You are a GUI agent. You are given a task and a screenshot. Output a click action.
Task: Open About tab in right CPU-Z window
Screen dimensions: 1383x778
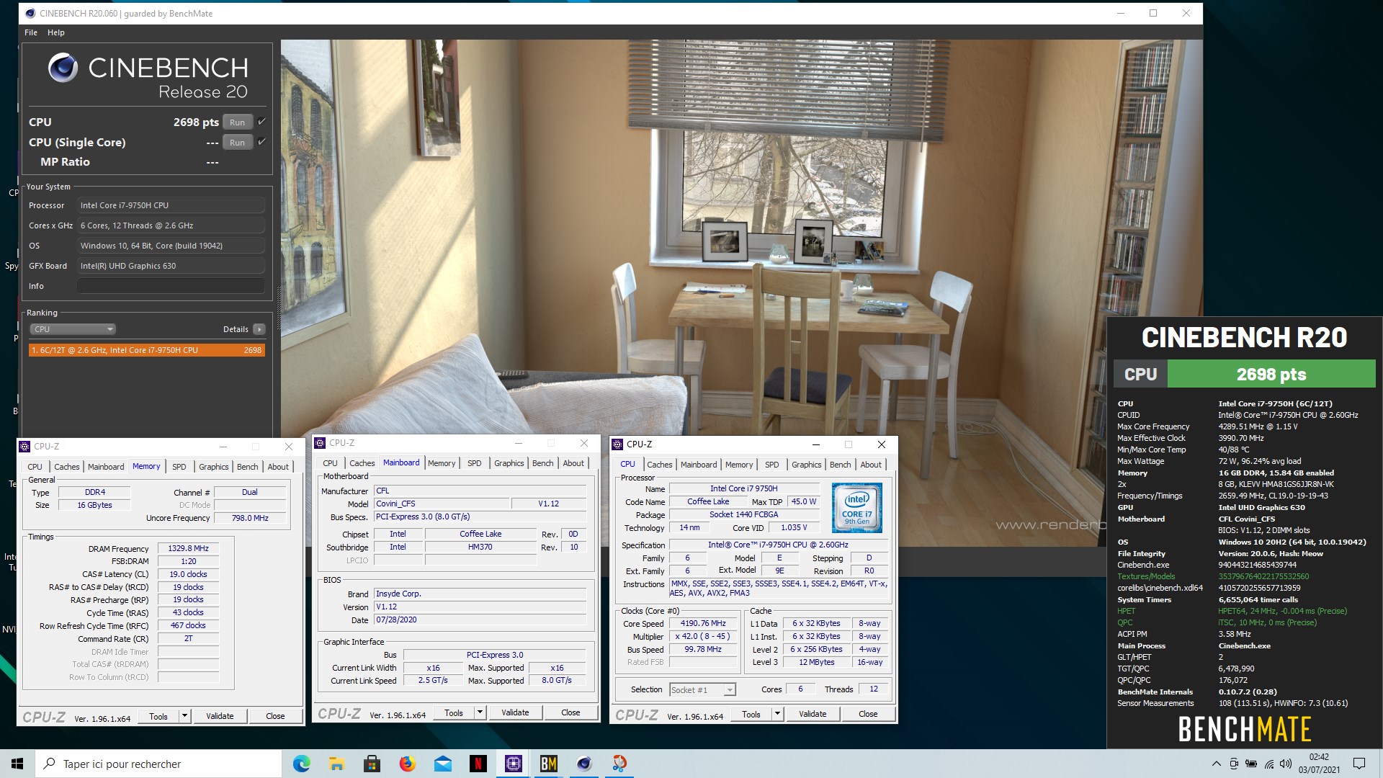click(871, 465)
